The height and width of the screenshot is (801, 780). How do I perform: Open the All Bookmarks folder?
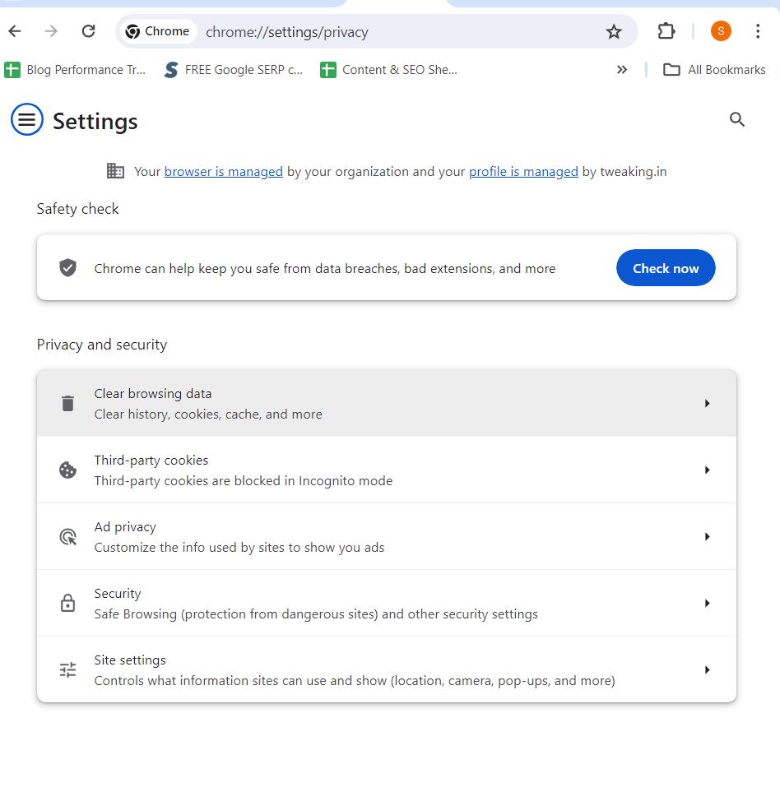pos(714,70)
